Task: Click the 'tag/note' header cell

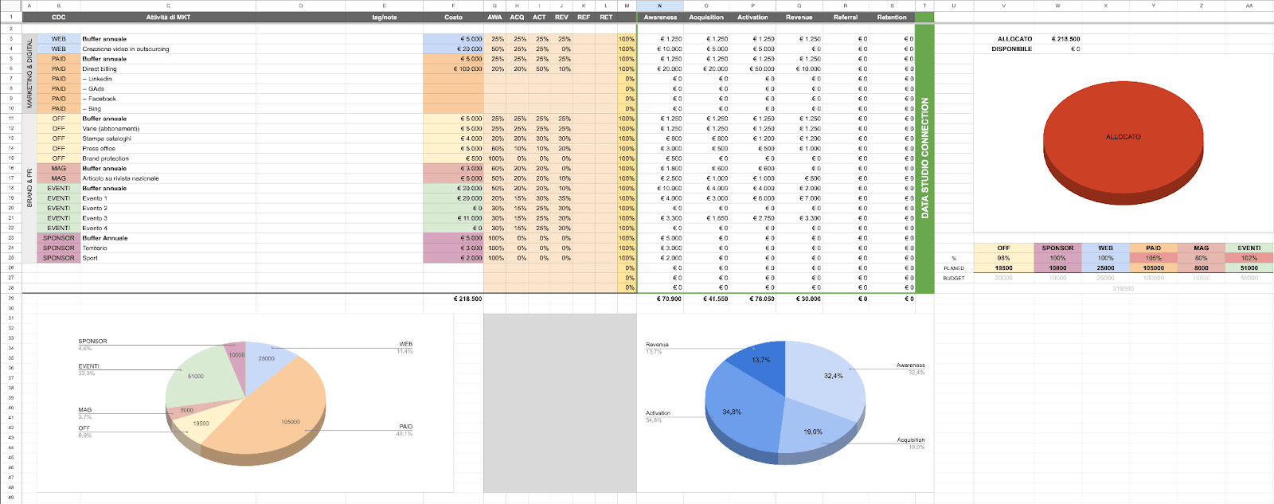Action: point(385,17)
